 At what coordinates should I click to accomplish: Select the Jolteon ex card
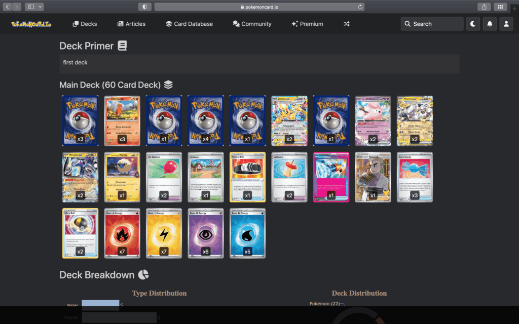click(289, 120)
